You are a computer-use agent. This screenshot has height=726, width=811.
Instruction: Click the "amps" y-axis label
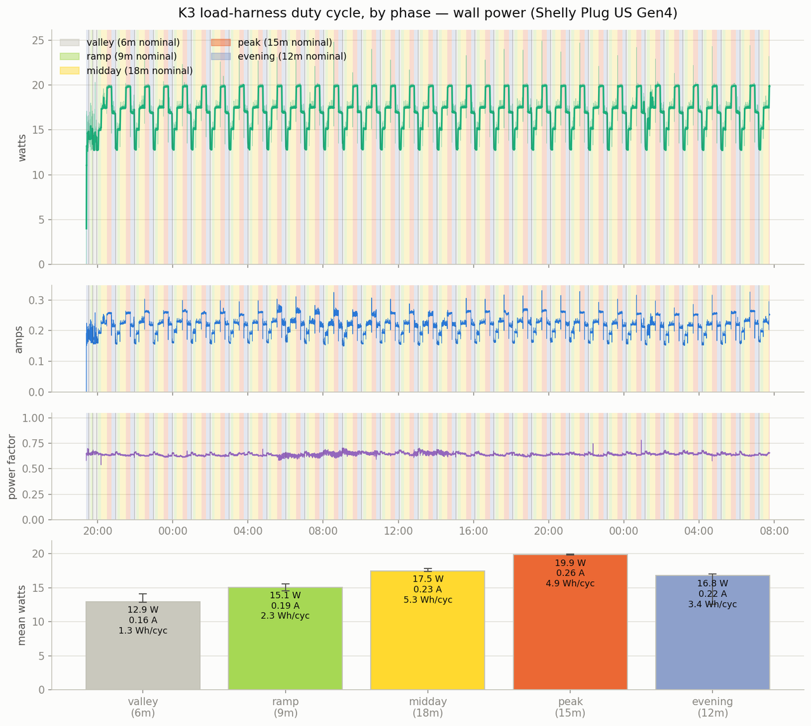click(19, 339)
